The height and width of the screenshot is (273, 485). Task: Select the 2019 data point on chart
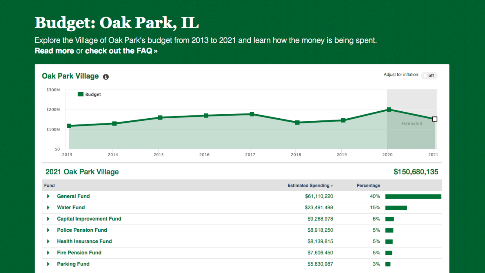(x=343, y=120)
